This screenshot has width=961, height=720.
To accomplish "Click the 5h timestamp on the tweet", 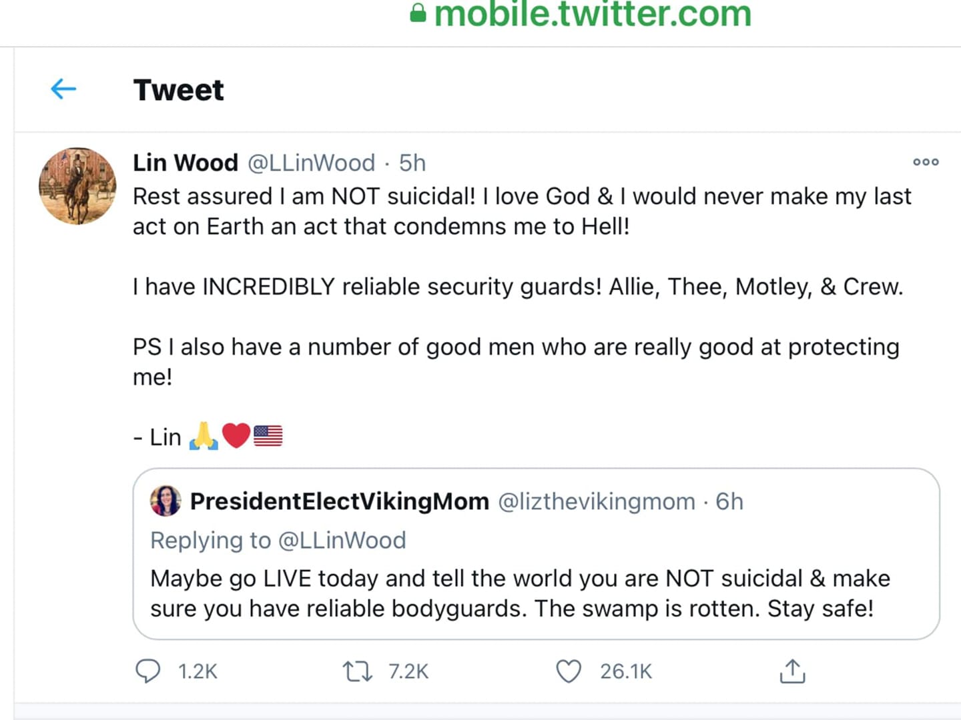I will tap(412, 163).
